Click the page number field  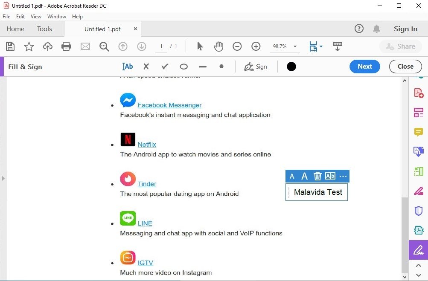(161, 46)
